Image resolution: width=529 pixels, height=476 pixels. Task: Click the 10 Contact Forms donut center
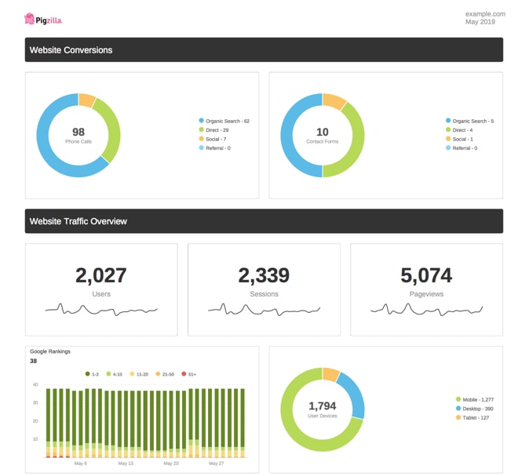323,135
